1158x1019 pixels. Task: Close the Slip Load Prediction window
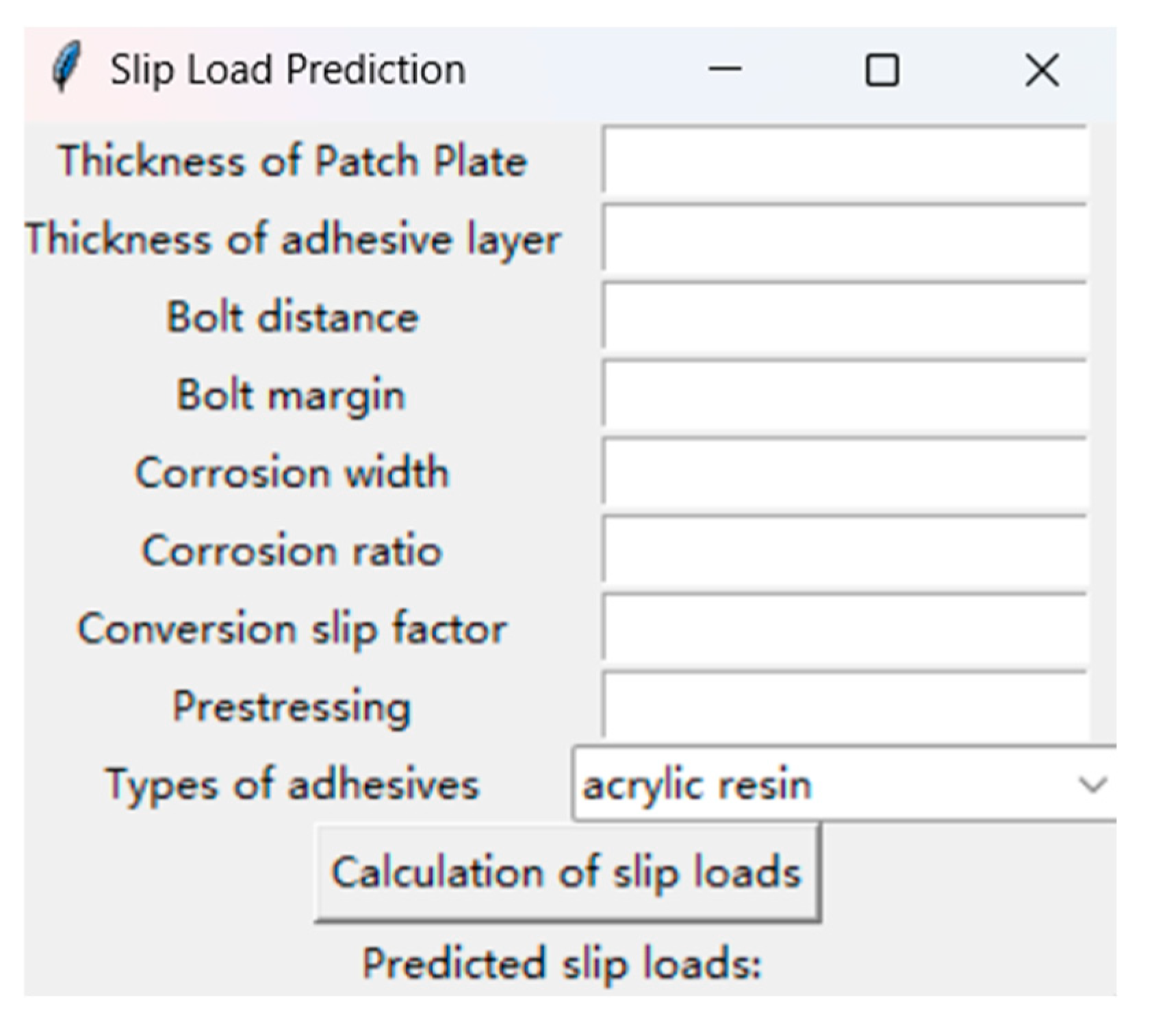(1042, 70)
